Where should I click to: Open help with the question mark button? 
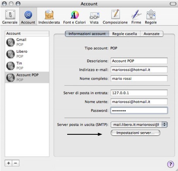pyautogui.click(x=171, y=164)
